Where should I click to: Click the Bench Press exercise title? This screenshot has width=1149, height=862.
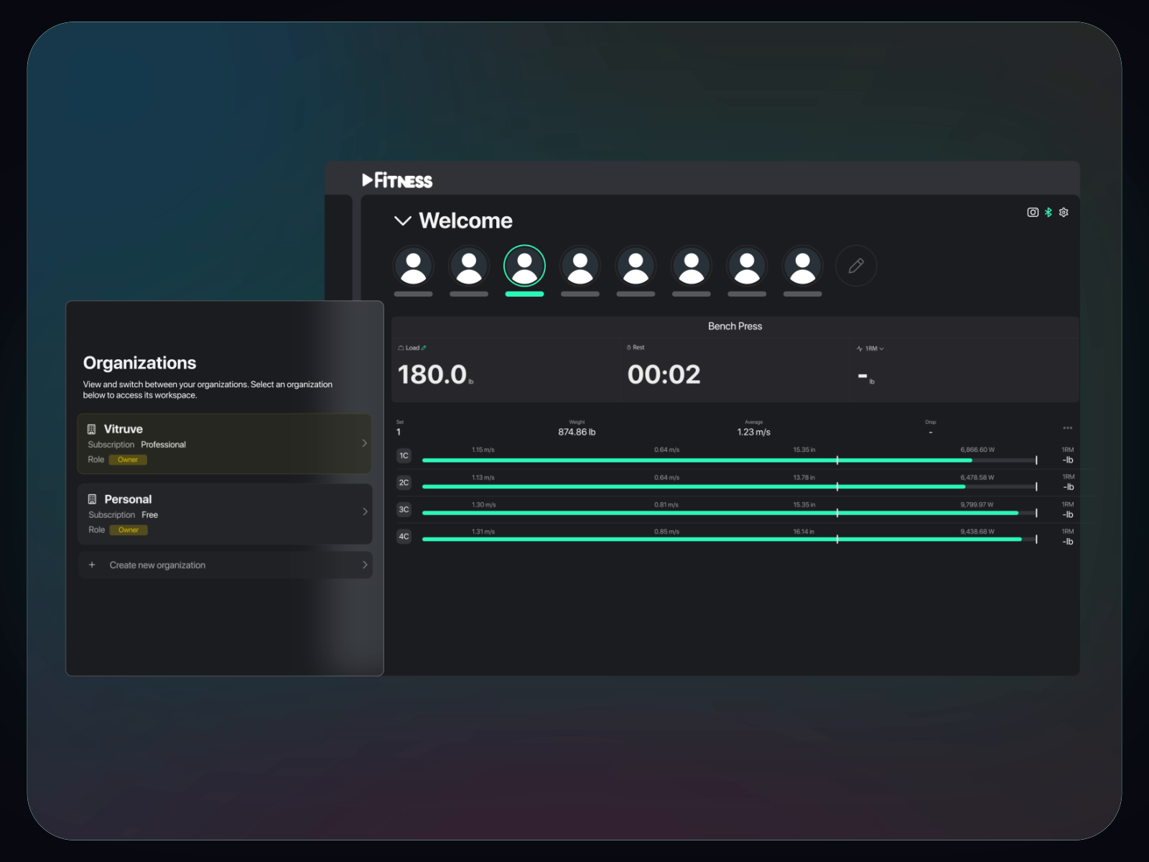(x=735, y=326)
